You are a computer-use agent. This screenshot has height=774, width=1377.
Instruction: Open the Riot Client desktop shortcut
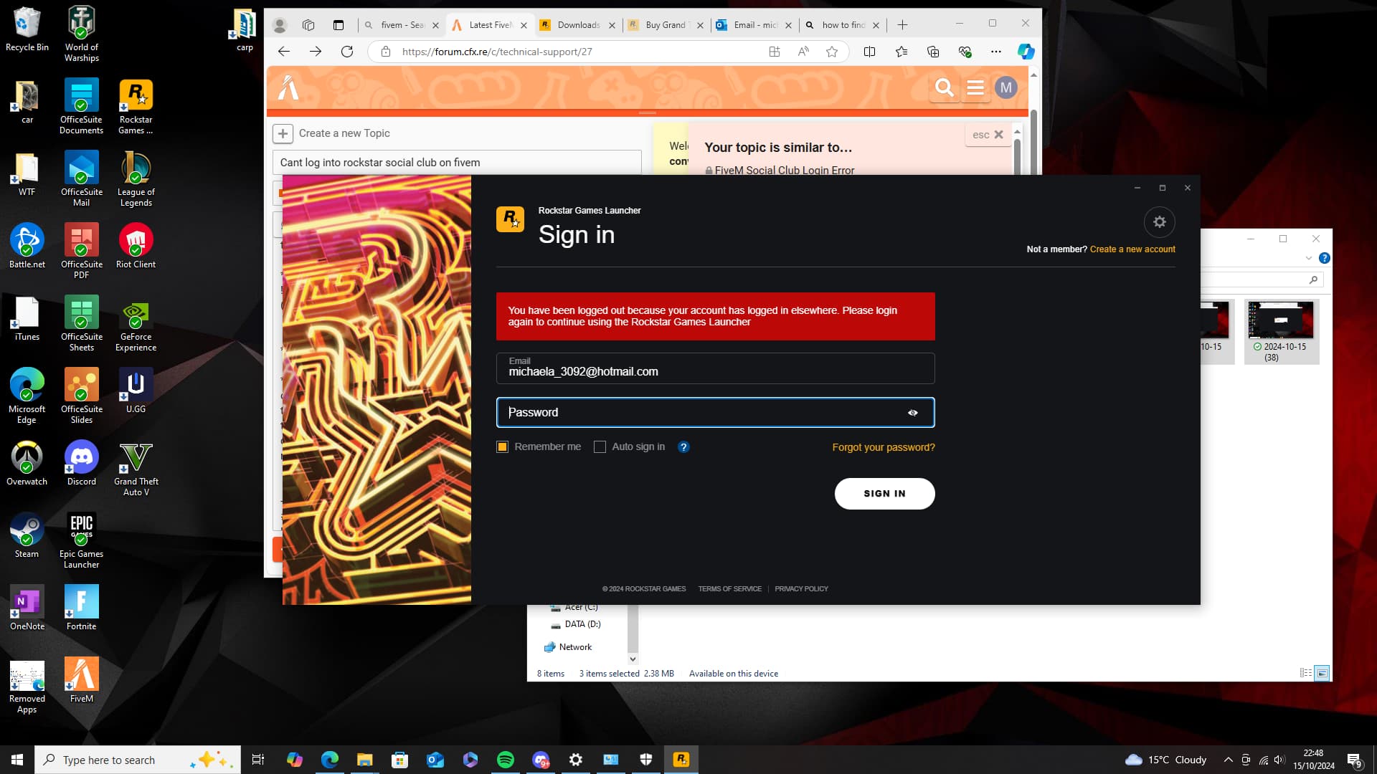[136, 246]
